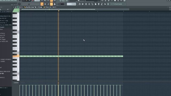
Task: Open the Browser view button
Action: click(92, 4)
